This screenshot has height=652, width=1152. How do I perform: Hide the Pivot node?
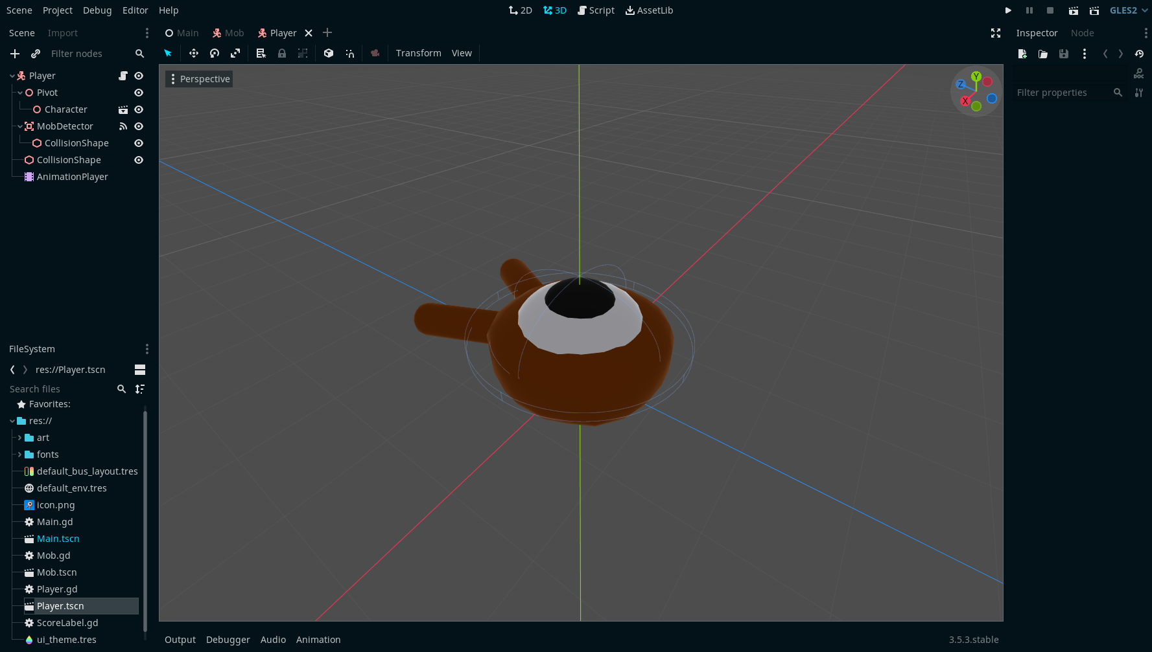[139, 93]
